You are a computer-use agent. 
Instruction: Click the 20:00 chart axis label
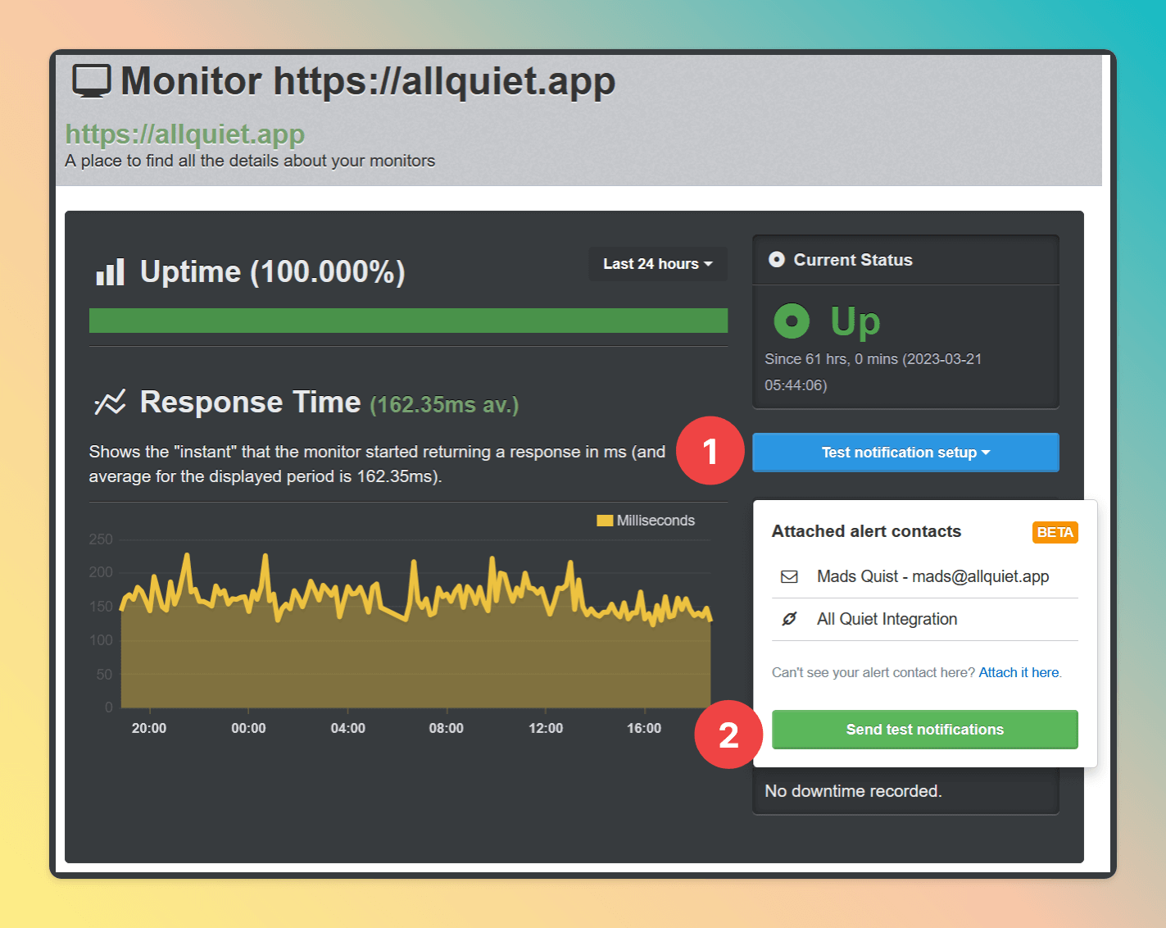(149, 728)
